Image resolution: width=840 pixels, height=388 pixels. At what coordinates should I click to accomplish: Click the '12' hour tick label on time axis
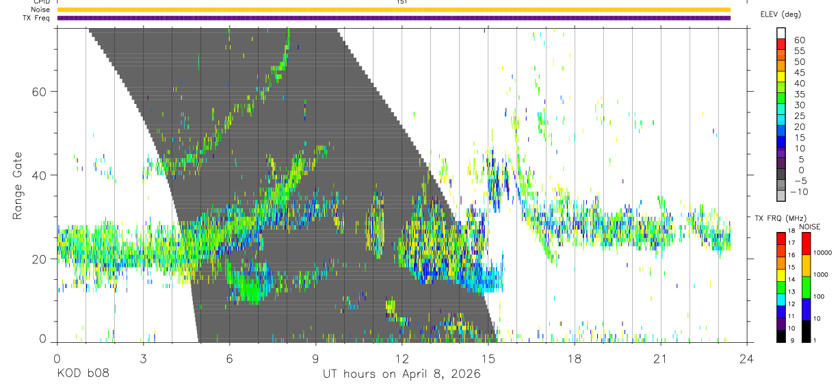(x=402, y=359)
